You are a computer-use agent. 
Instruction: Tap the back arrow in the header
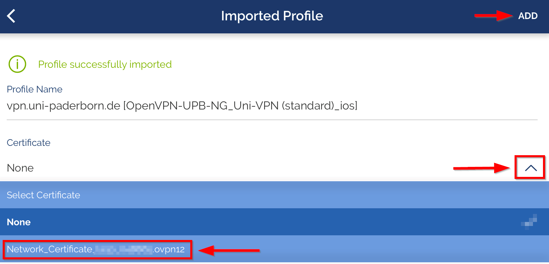pos(11,16)
